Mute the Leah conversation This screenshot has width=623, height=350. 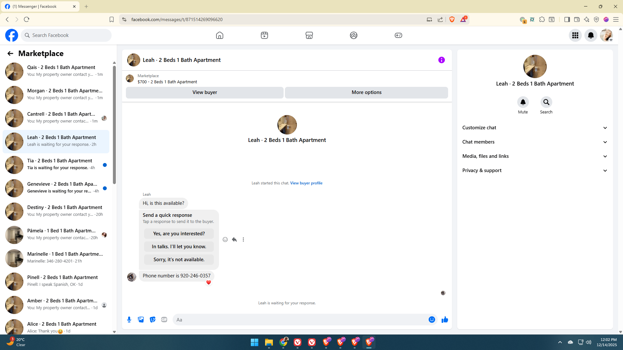(x=523, y=102)
